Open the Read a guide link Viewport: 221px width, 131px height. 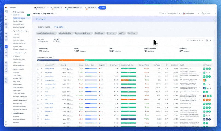(42, 19)
